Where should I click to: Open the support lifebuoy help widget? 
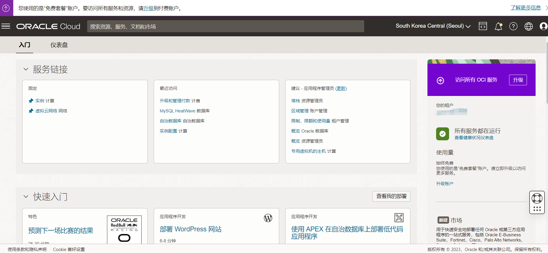[537, 199]
